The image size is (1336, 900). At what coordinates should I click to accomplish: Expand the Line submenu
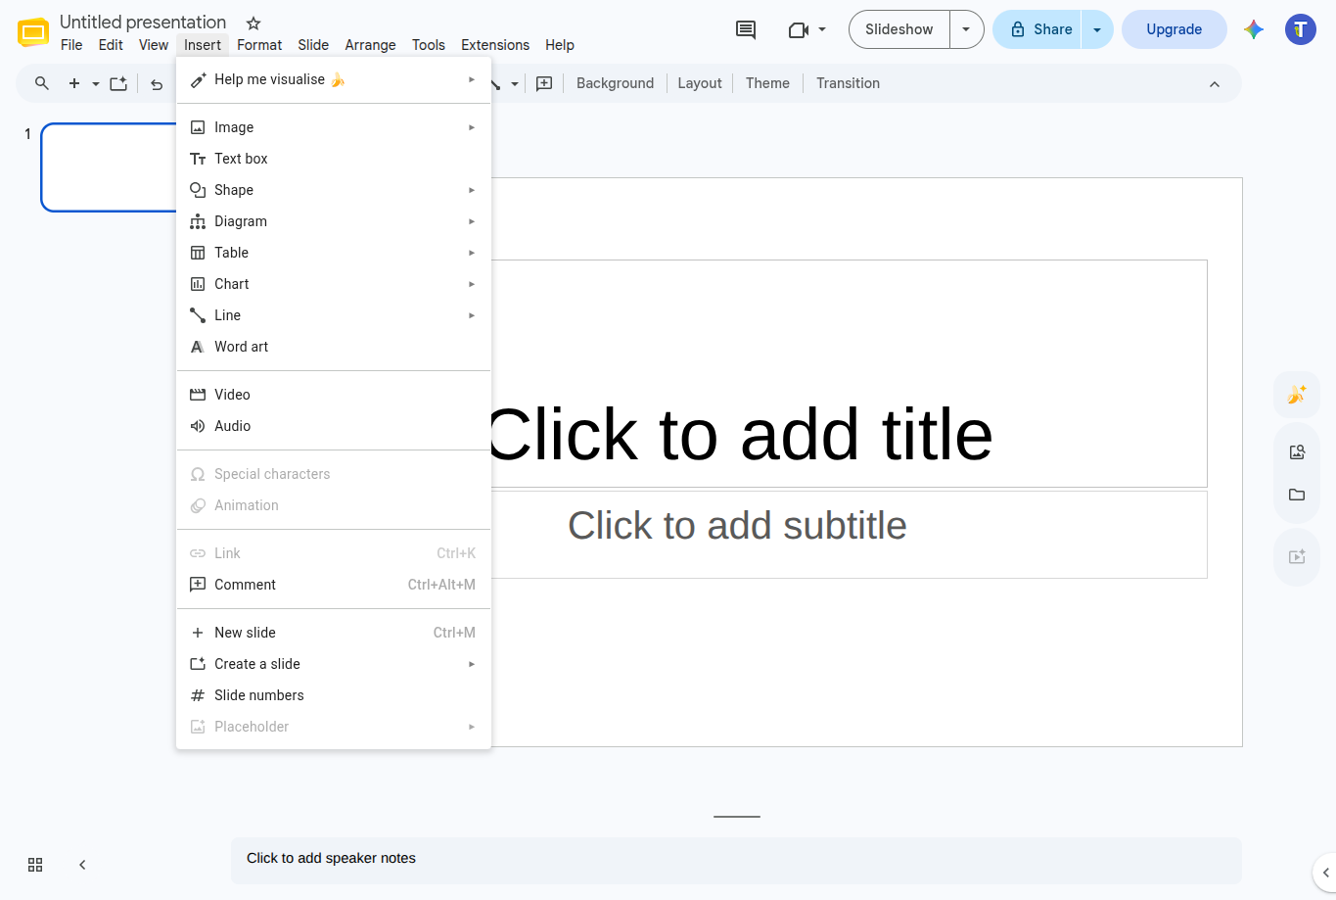point(334,315)
